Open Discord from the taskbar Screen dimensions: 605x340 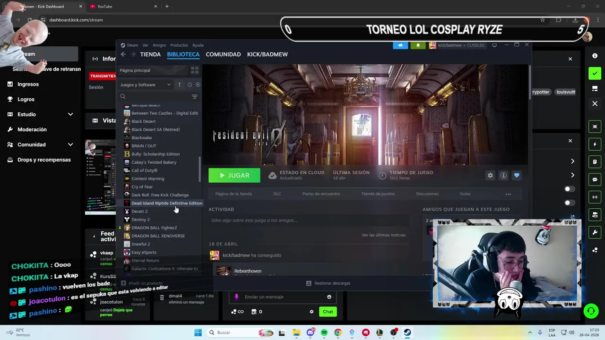(311, 332)
